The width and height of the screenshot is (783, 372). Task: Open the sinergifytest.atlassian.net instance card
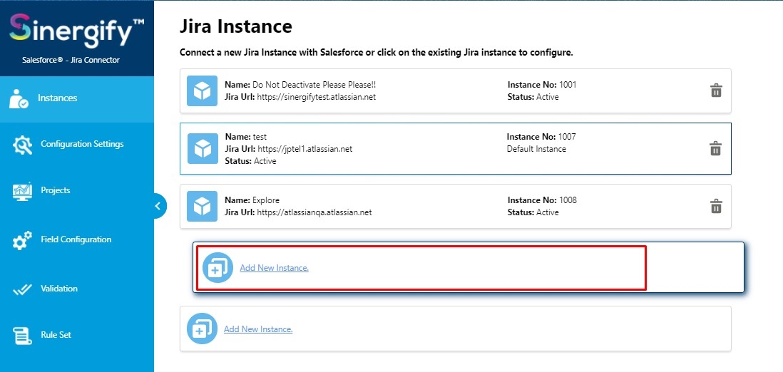point(456,91)
